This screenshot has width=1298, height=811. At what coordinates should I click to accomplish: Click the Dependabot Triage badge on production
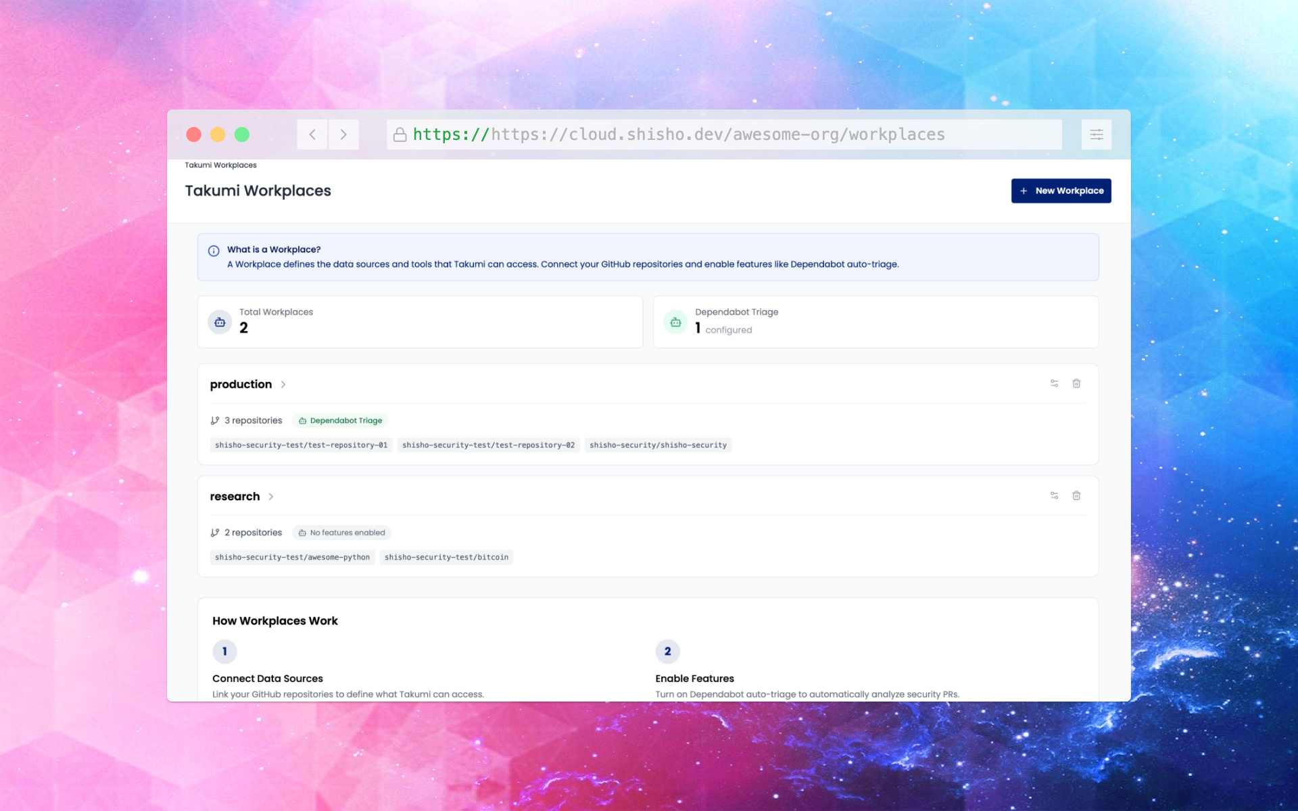pyautogui.click(x=340, y=420)
